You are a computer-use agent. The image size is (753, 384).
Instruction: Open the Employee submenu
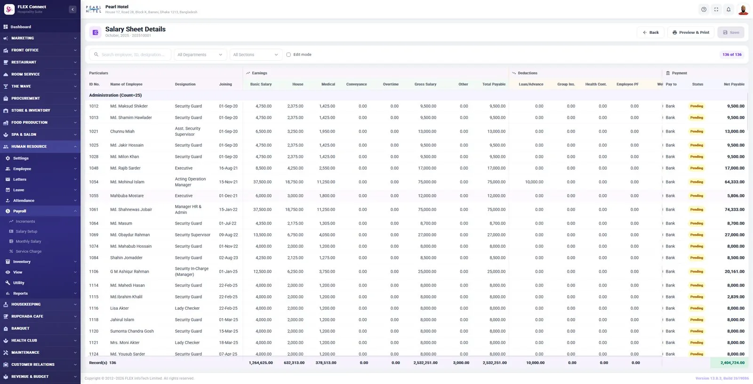coord(40,169)
